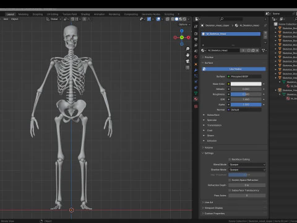297x223 pixels.
Task: Expand the Volume panel
Action: pos(234,147)
